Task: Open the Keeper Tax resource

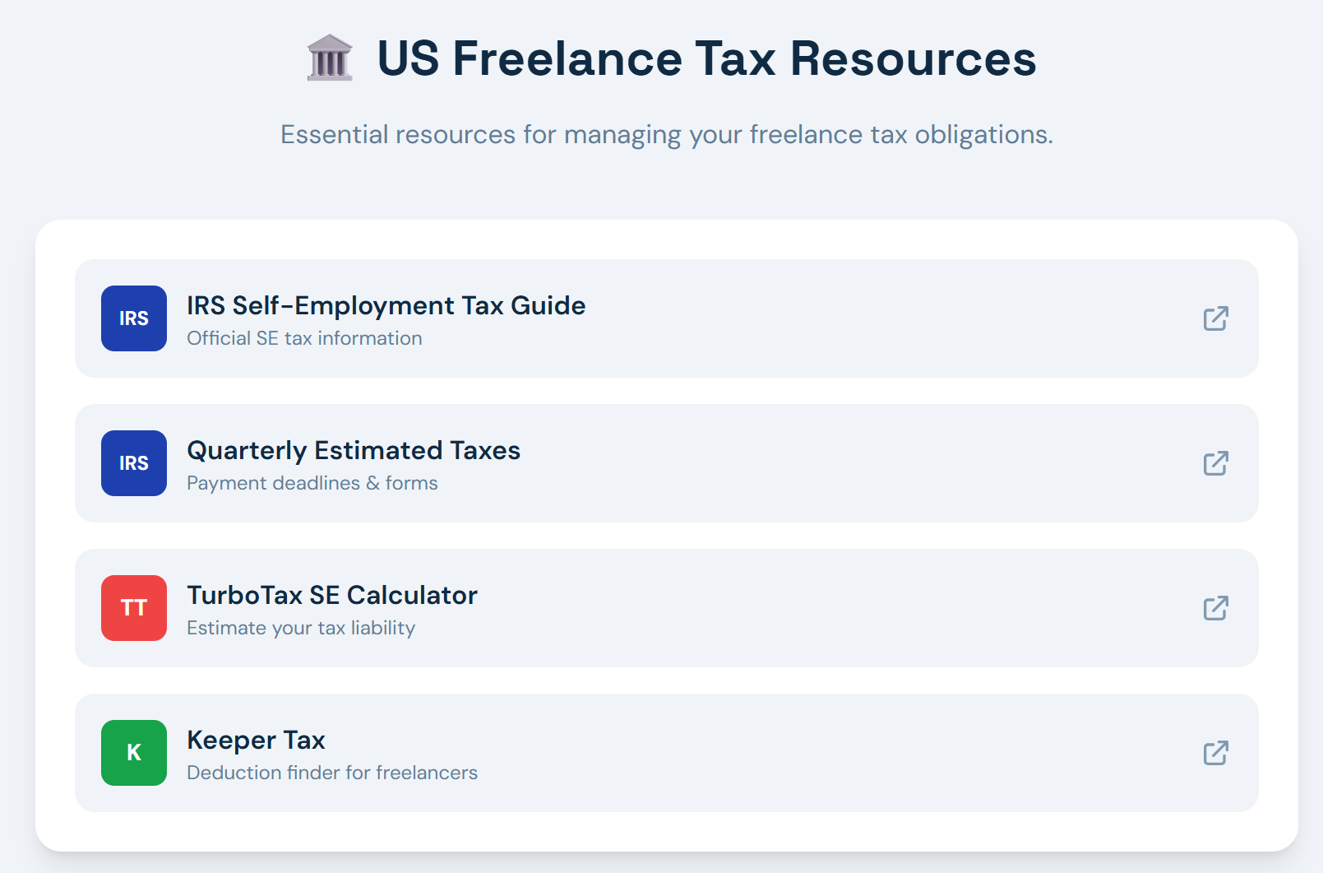Action: point(256,740)
